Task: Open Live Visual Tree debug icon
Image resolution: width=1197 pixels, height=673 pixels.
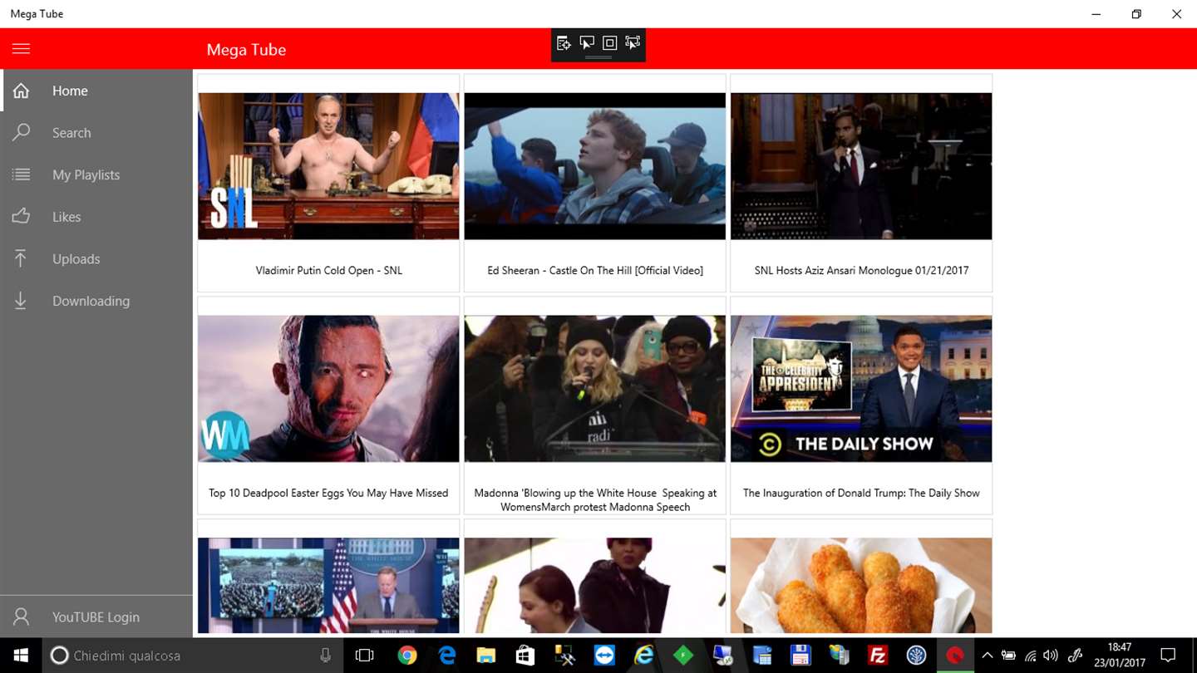Action: coord(564,43)
